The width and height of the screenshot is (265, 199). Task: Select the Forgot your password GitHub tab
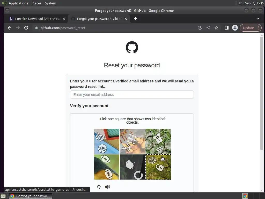point(99,19)
